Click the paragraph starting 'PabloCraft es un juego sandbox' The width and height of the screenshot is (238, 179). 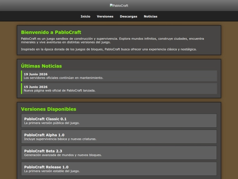[x=112, y=40]
